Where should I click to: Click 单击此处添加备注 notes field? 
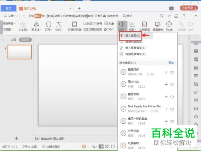(x=53, y=139)
